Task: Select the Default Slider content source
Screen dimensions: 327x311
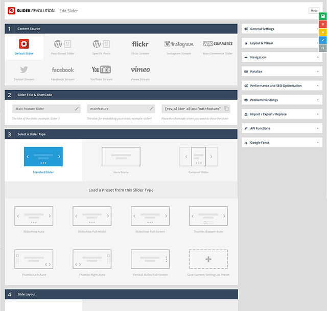Action: point(24,47)
